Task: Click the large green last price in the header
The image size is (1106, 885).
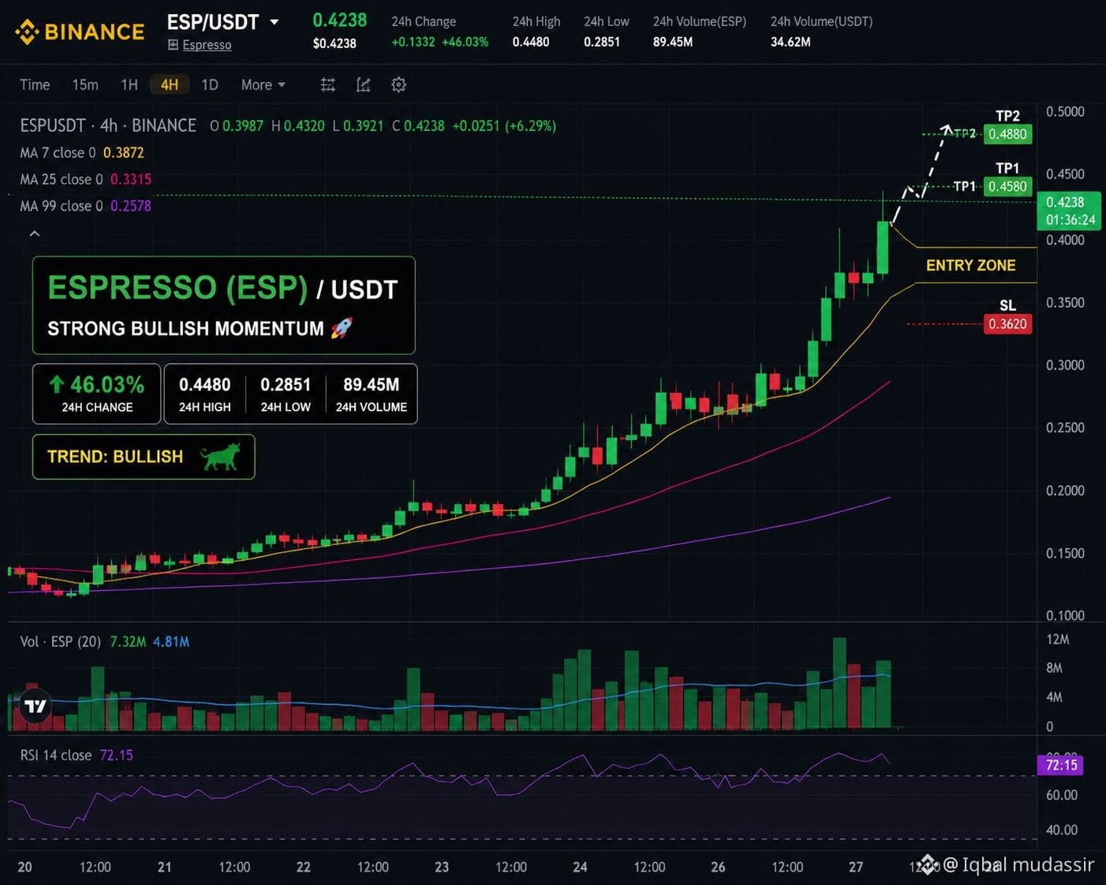Action: pos(340,21)
